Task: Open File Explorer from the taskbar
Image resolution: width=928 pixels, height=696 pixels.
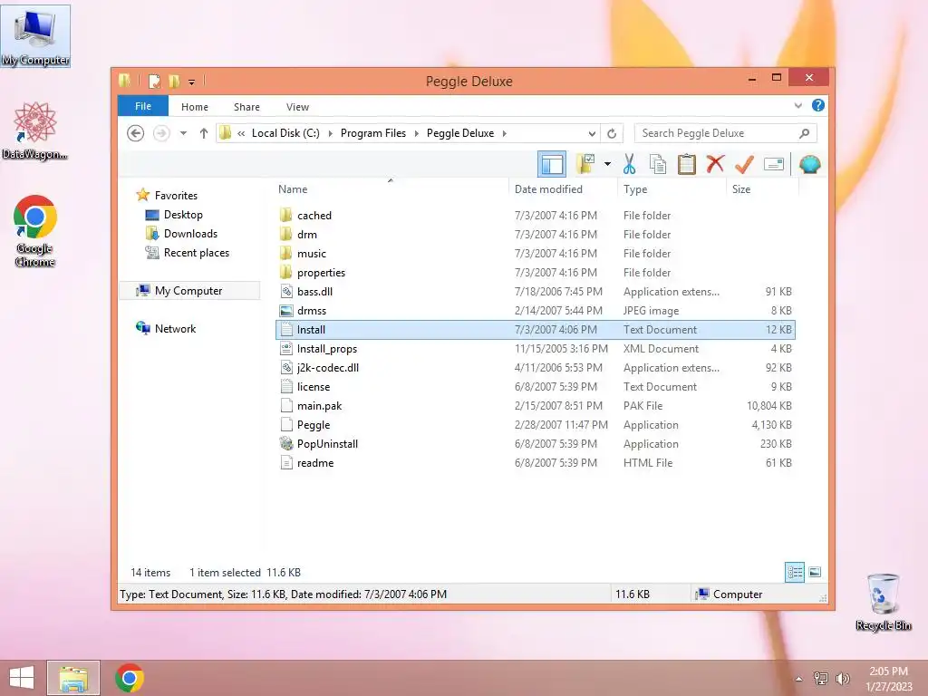Action: pyautogui.click(x=73, y=678)
